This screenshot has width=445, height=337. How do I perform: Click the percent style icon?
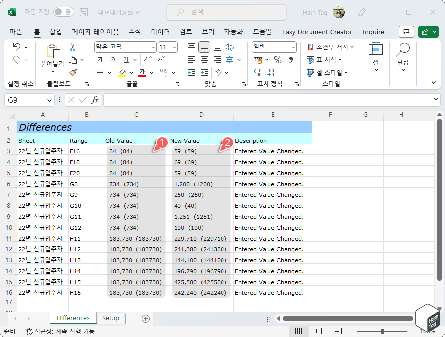click(x=278, y=60)
